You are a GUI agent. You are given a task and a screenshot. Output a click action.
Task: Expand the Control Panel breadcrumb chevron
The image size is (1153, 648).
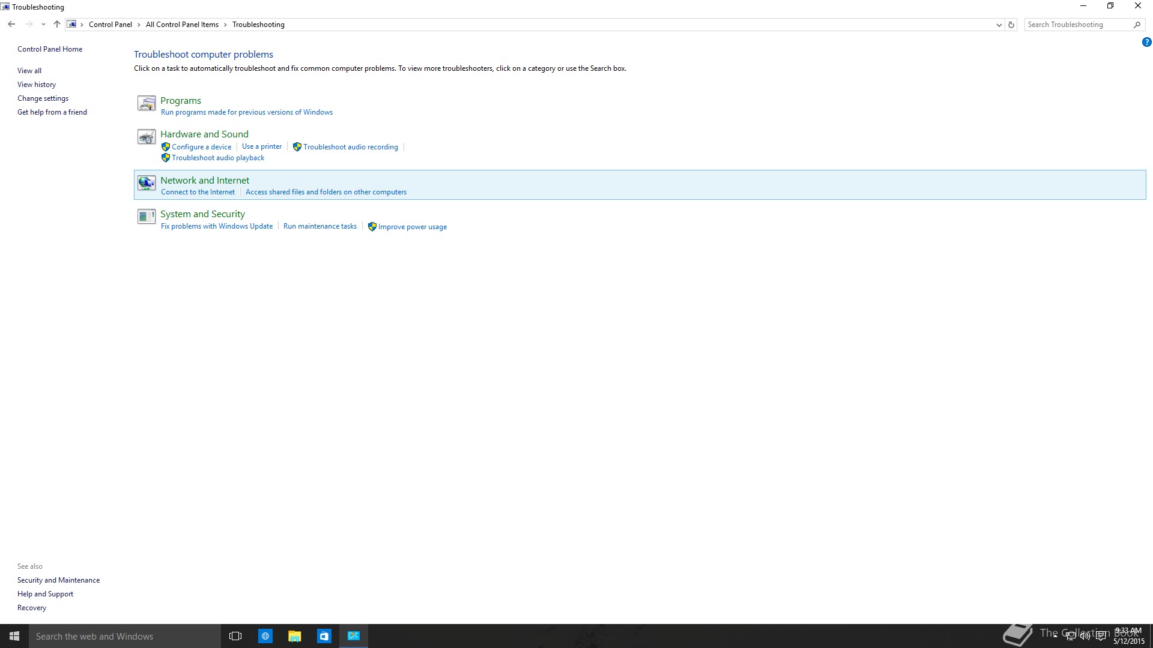pos(139,25)
